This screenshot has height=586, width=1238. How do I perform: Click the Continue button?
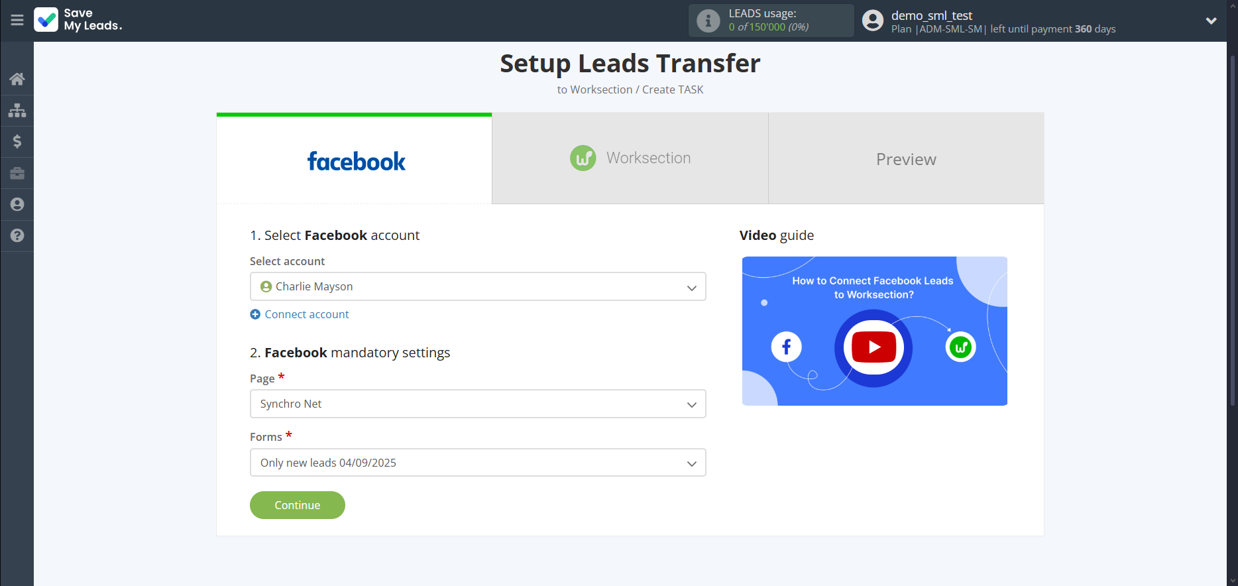(x=297, y=505)
